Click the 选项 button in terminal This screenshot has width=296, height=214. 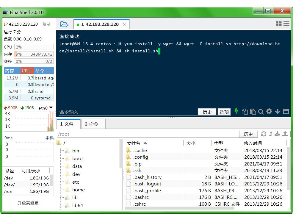pos(224,112)
